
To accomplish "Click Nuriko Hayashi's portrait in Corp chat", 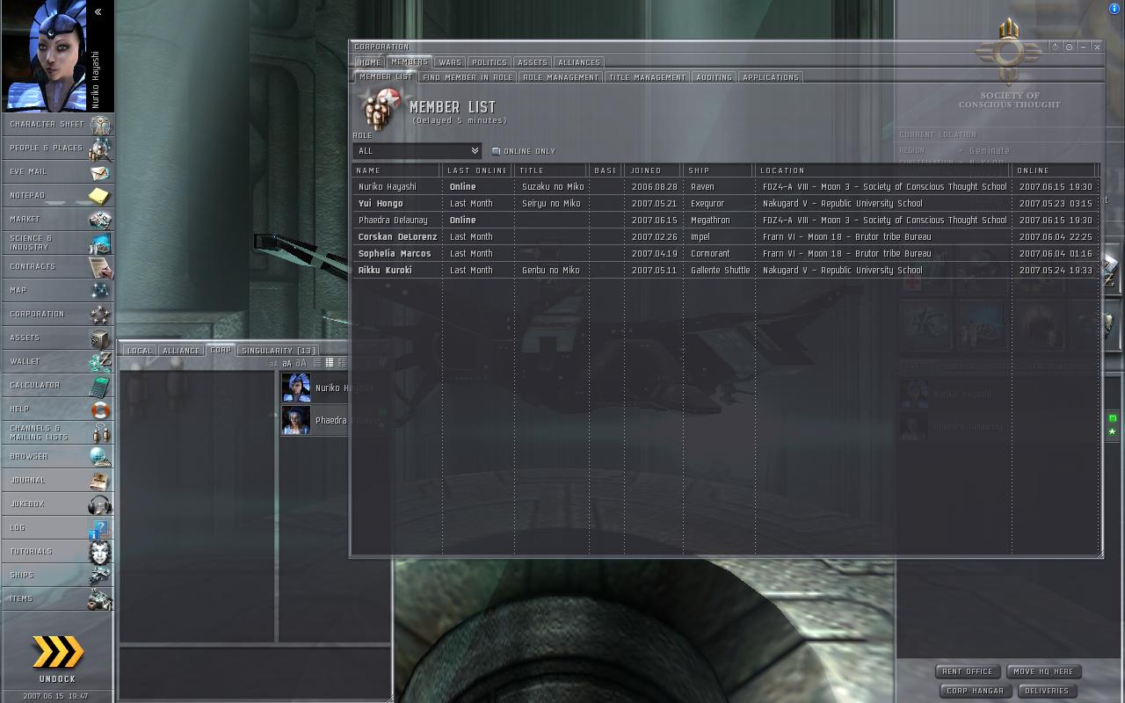I will (296, 388).
